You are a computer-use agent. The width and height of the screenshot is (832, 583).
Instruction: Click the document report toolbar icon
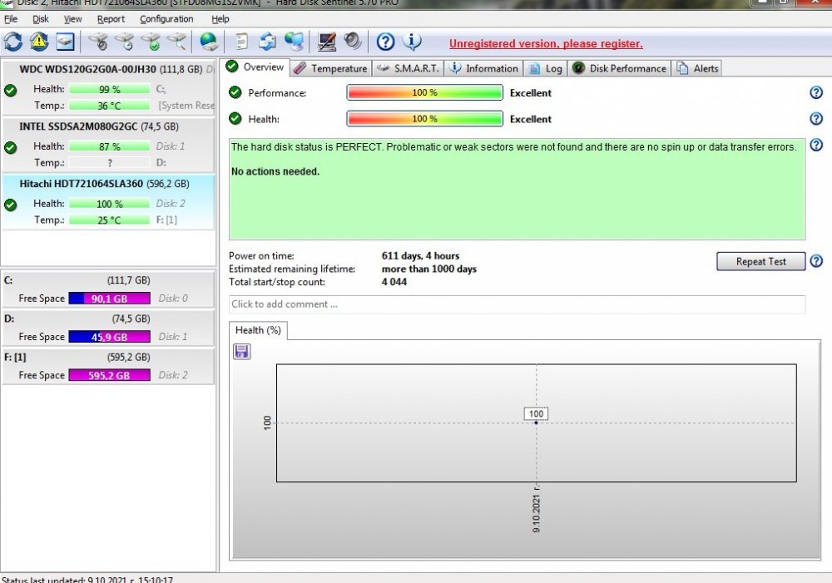[241, 42]
